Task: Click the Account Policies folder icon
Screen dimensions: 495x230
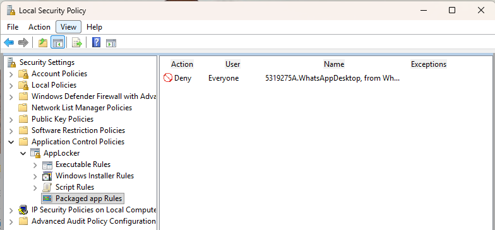Action: tap(23, 74)
